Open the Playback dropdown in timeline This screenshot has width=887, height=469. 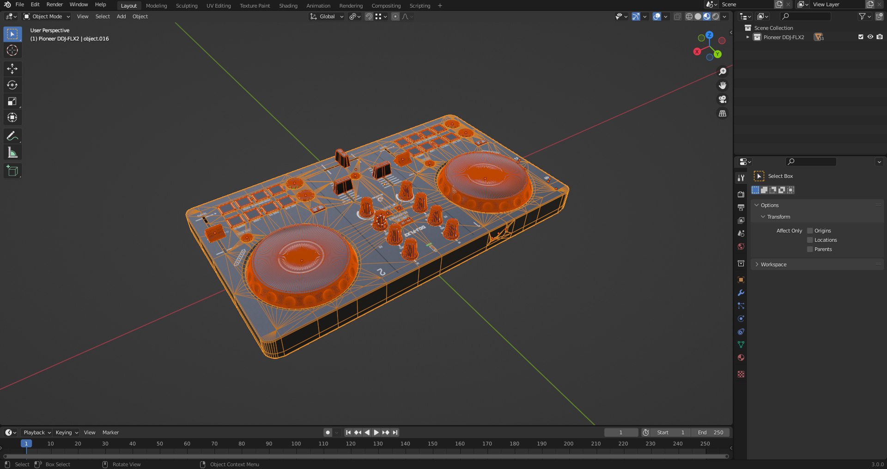click(37, 432)
